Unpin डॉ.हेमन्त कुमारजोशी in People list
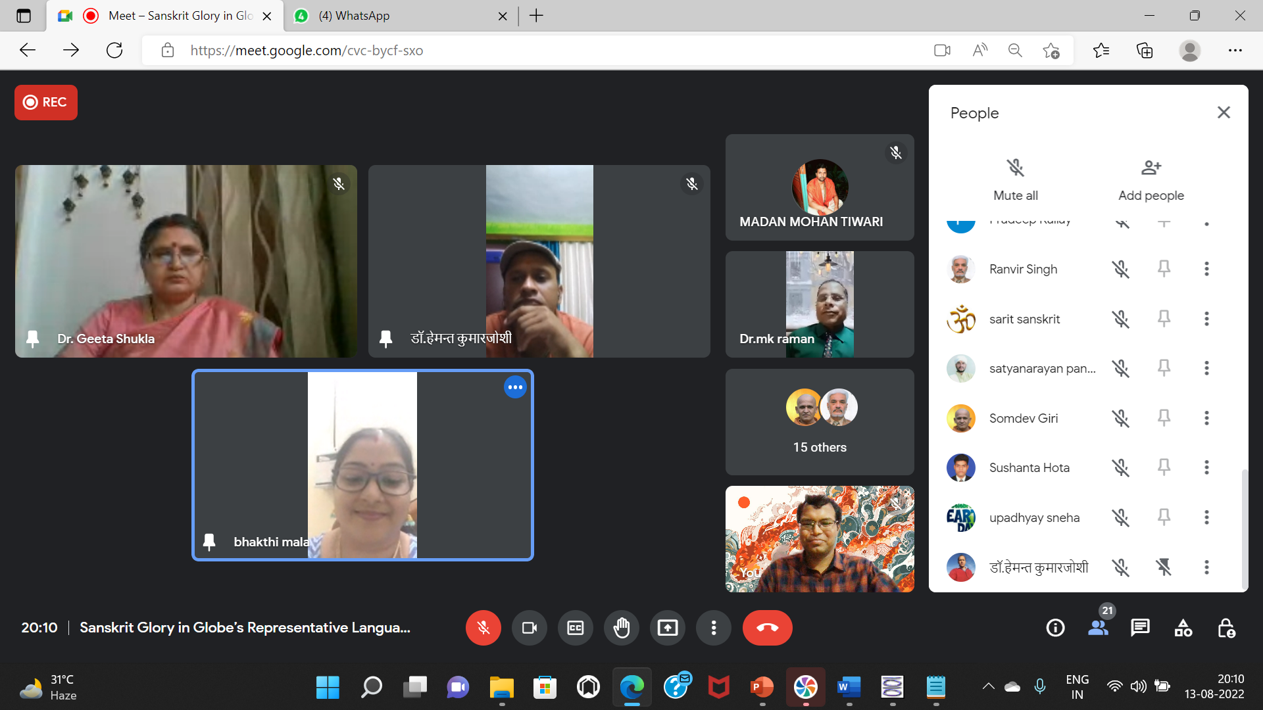This screenshot has width=1263, height=710. coord(1164,567)
